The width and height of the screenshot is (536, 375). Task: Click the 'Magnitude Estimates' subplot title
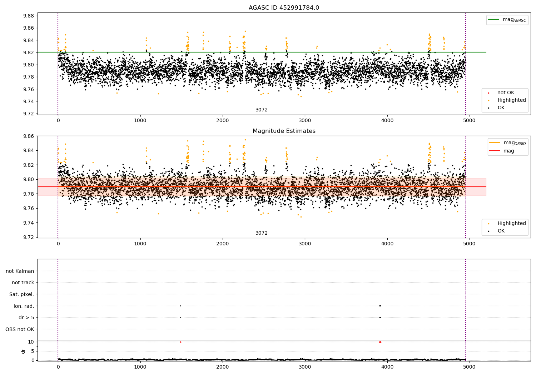[284, 131]
